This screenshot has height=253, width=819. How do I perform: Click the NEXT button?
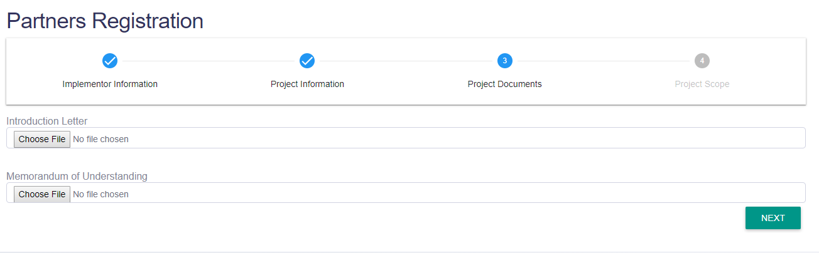(x=773, y=218)
